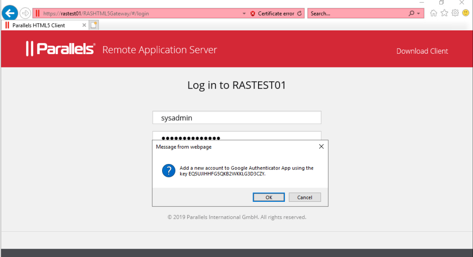
Task: View the Certificate error details
Action: 276,13
